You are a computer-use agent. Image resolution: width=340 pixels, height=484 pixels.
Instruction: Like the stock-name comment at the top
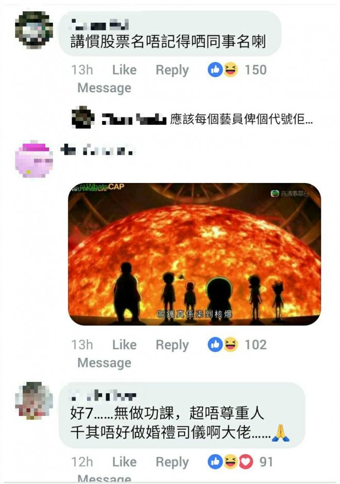pyautogui.click(x=124, y=70)
